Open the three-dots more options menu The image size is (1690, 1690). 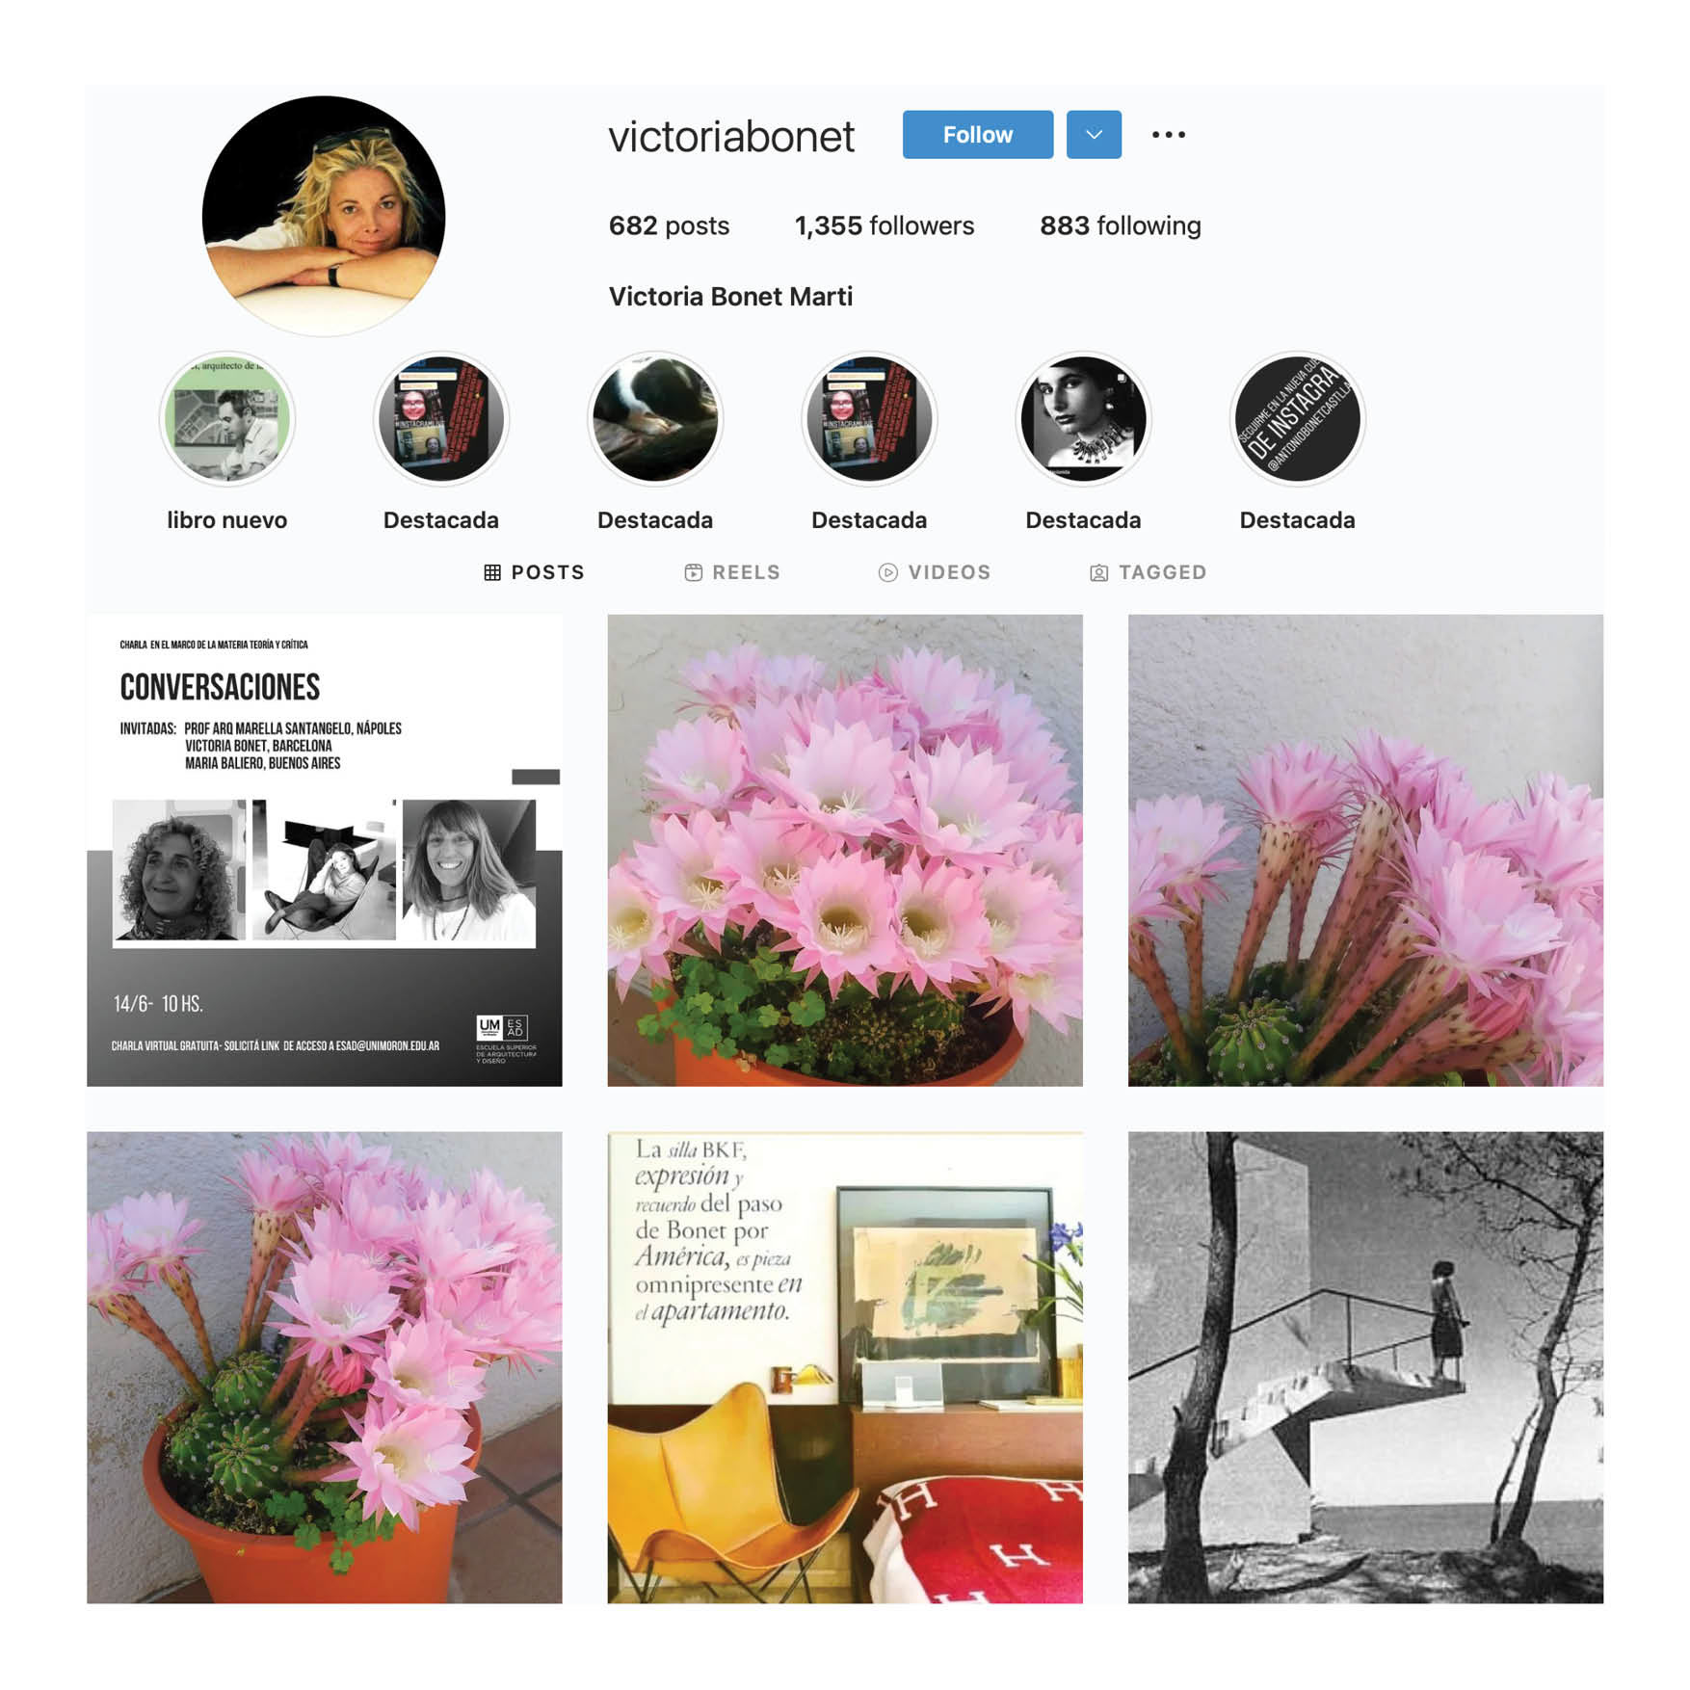click(1168, 135)
